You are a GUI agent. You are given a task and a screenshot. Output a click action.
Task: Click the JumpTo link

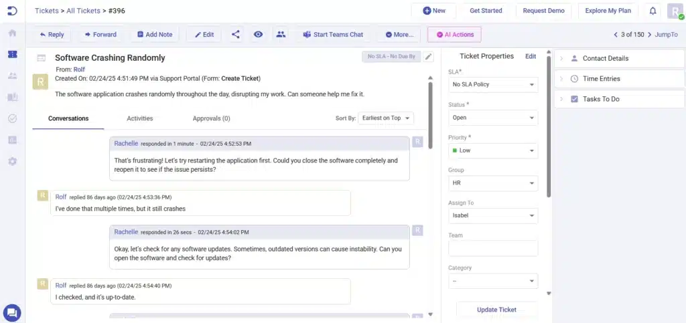pos(666,35)
